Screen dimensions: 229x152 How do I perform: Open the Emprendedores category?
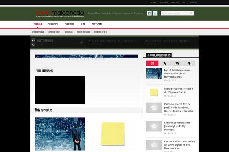(54, 32)
